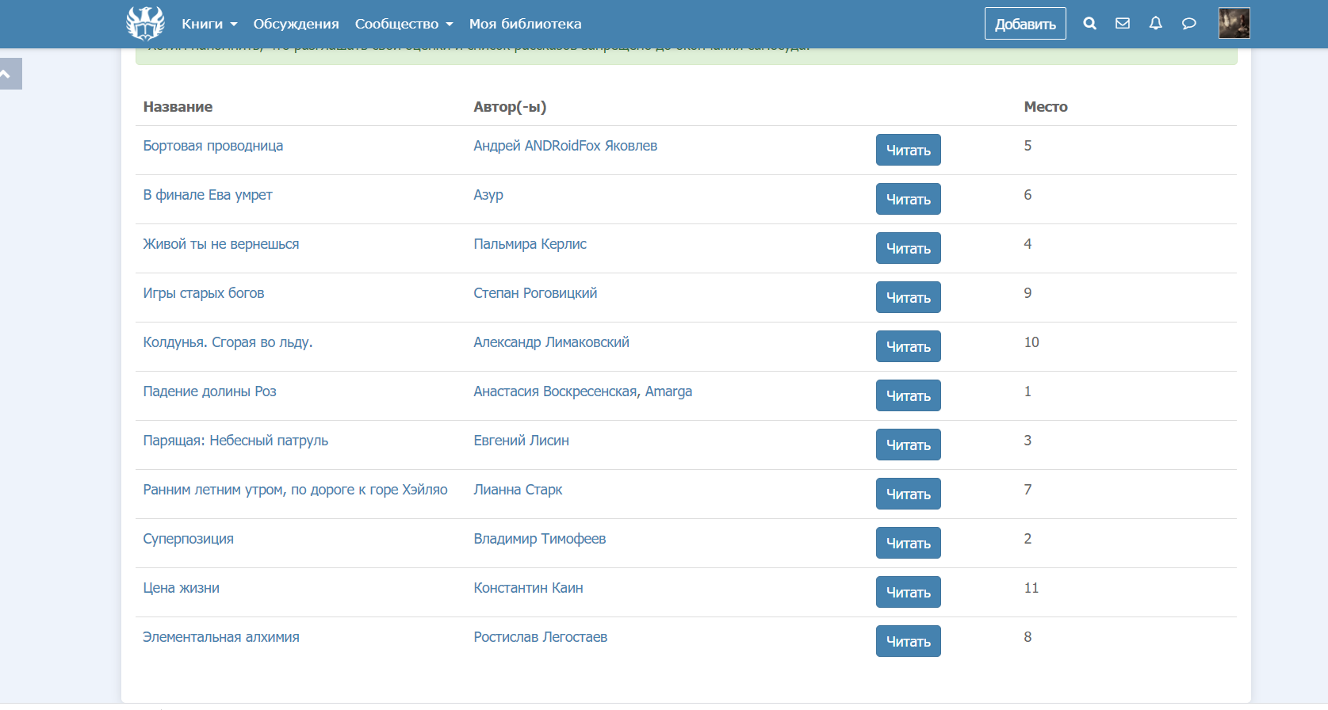Expand the Книги dropdown menu
Viewport: 1328px width, 710px height.
[x=209, y=24]
